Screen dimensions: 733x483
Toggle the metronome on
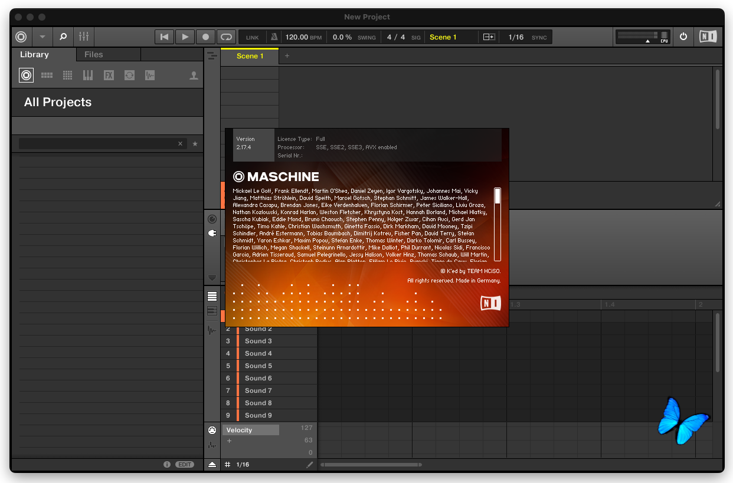tap(274, 37)
